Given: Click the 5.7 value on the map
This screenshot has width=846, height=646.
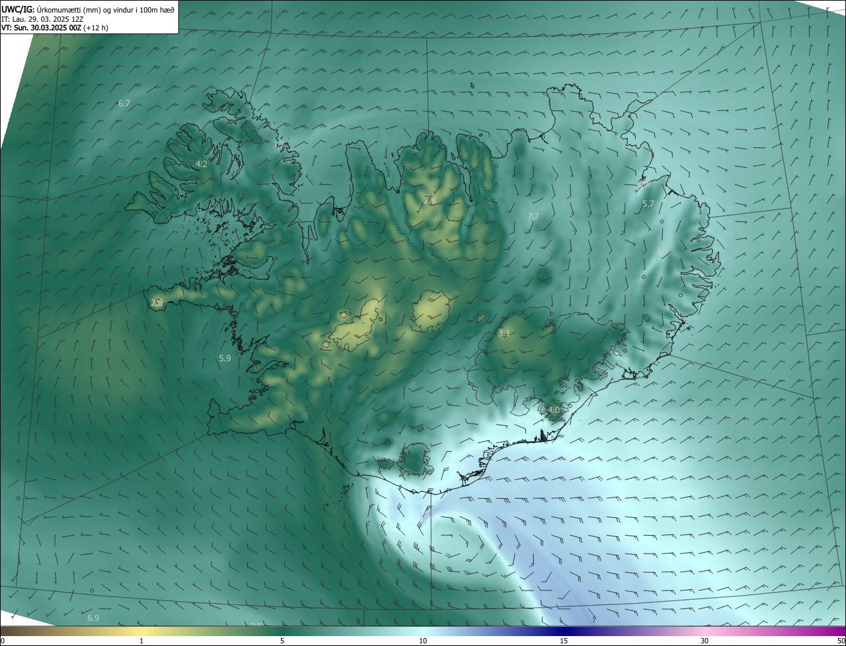Looking at the screenshot, I should pyautogui.click(x=648, y=204).
